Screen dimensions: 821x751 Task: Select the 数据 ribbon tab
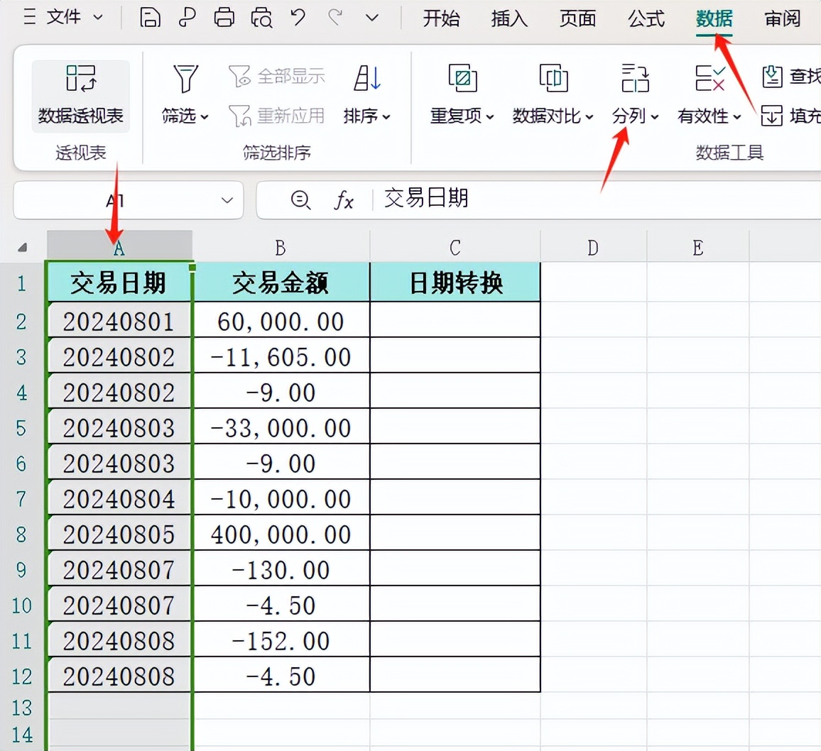click(714, 18)
